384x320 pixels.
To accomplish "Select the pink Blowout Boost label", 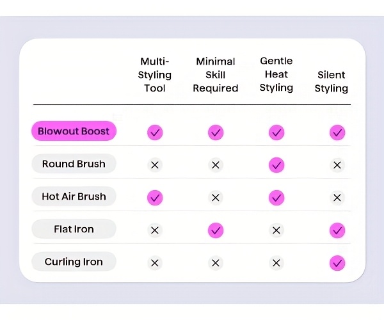I will (x=74, y=131).
